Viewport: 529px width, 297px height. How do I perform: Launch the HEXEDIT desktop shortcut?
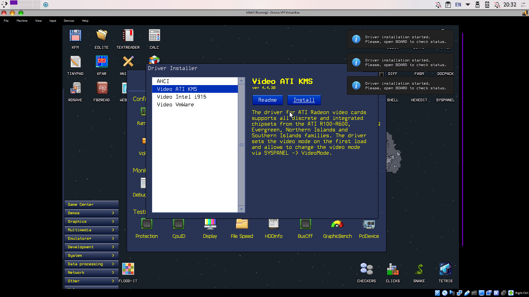[419, 100]
